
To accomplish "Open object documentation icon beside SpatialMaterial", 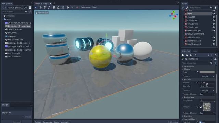I will 216,59.
